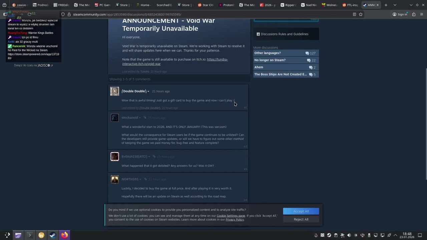The width and height of the screenshot is (427, 240).
Task: Open Double Double user dropdown arrow
Action: [148, 91]
